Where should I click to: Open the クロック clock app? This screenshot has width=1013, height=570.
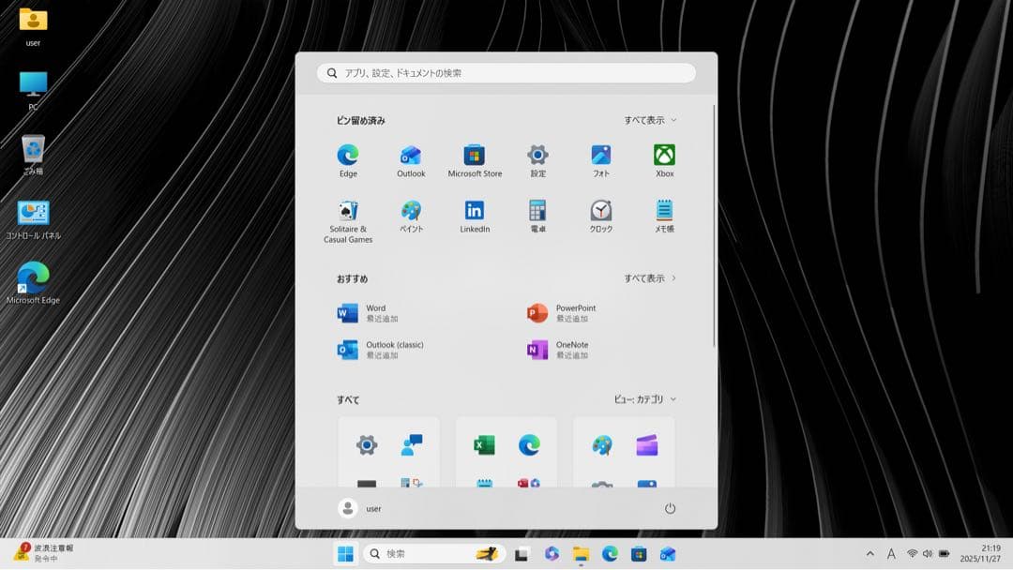[601, 212]
